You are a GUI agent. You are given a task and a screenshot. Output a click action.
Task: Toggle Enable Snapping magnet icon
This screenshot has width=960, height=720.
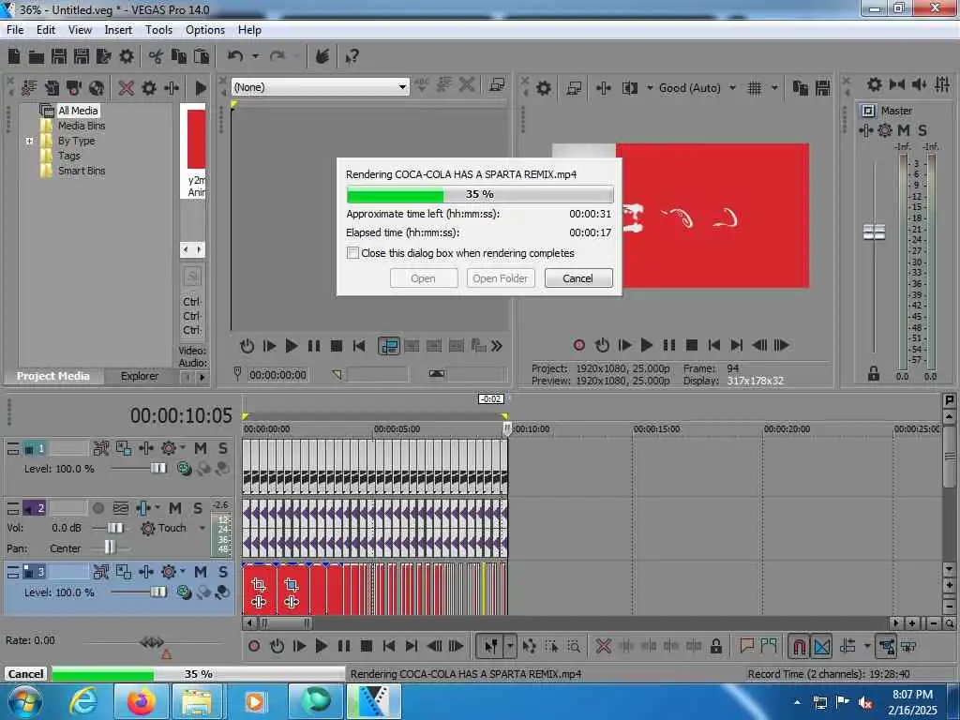799,646
